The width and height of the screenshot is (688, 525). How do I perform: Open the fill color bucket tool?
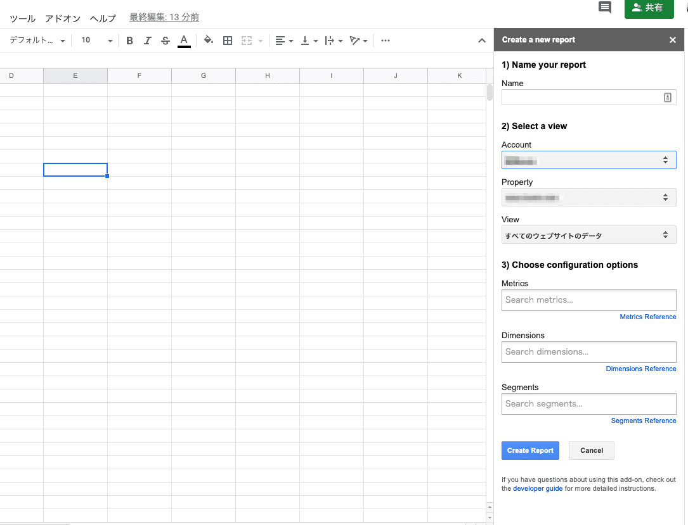209,41
